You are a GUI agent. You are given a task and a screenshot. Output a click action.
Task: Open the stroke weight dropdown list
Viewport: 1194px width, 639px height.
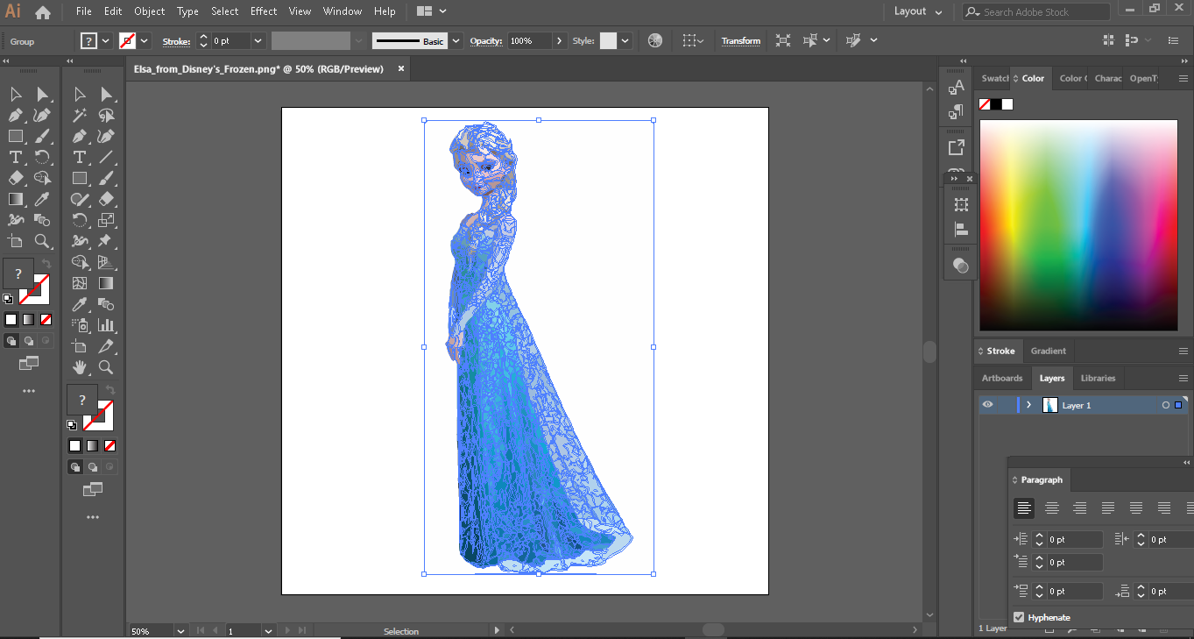[x=258, y=41]
